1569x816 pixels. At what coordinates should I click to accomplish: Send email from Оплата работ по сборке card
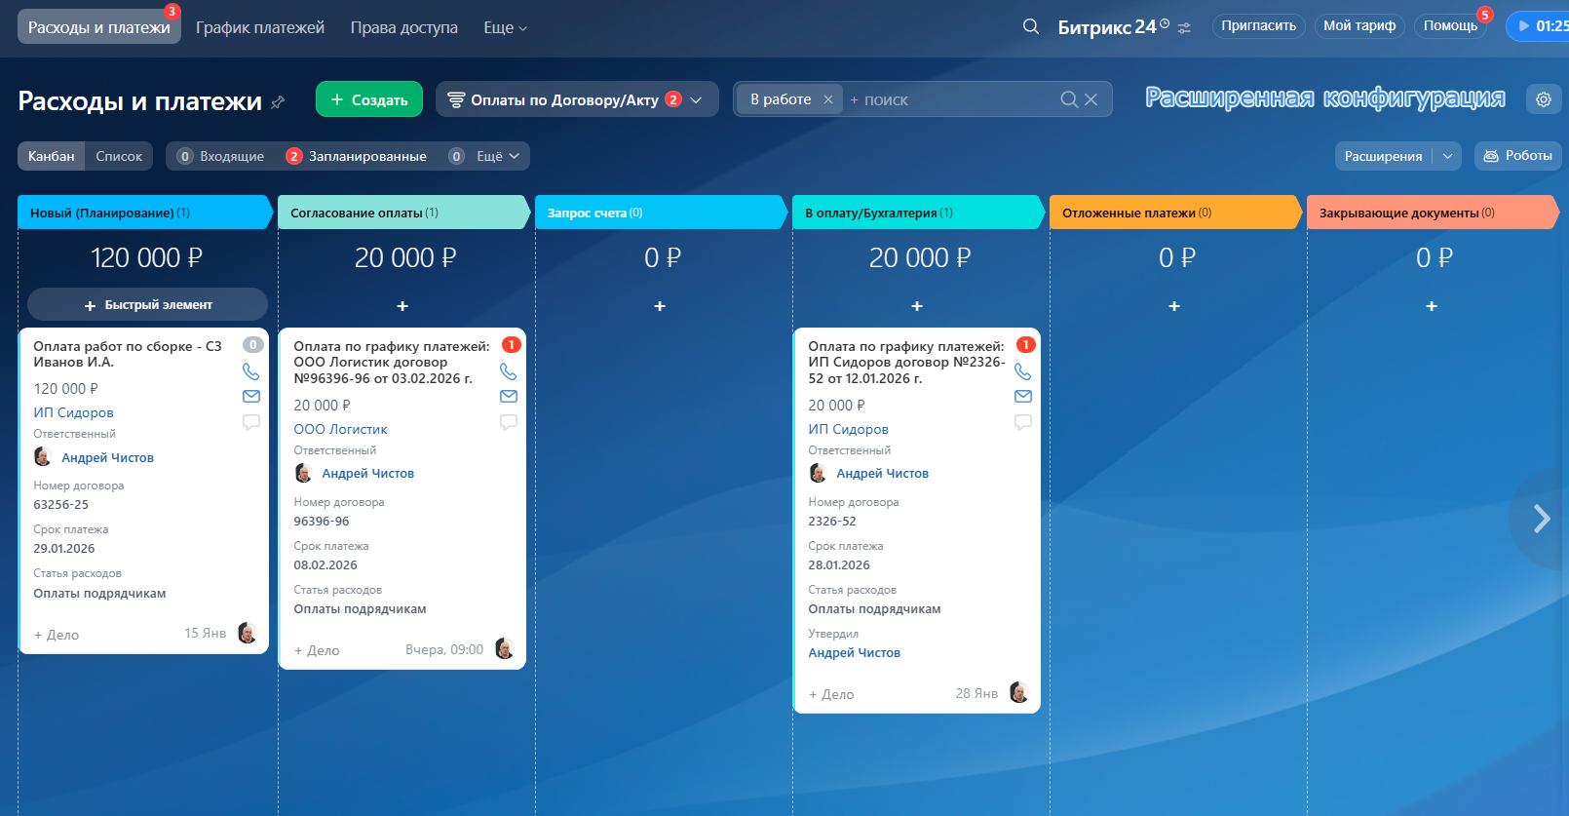250,396
